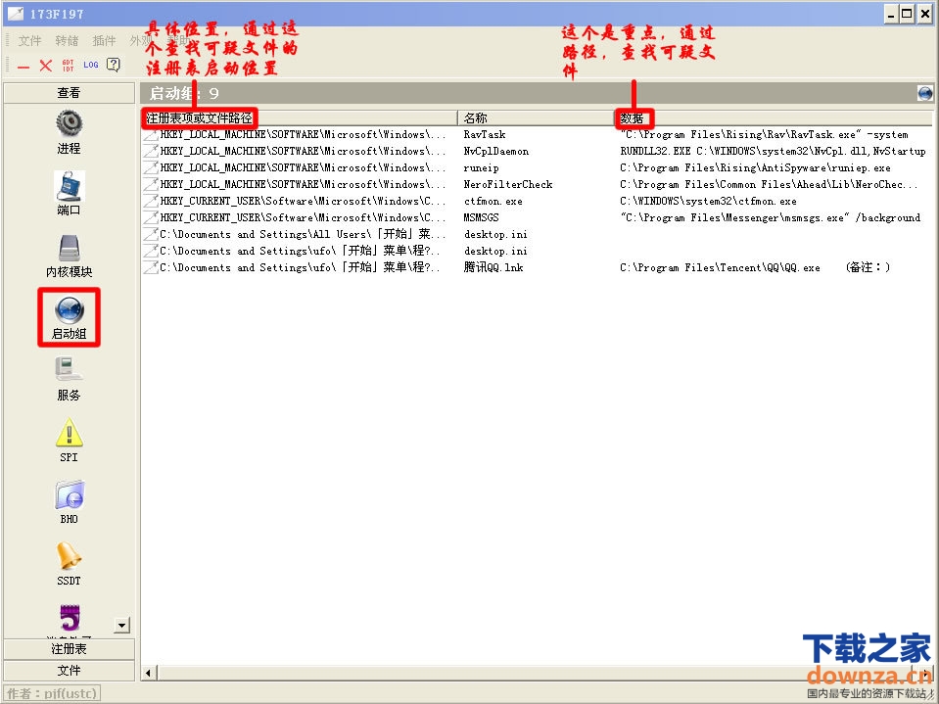The height and width of the screenshot is (704, 939).
Task: Select the 内核模块 kernel modules icon
Action: [x=69, y=249]
